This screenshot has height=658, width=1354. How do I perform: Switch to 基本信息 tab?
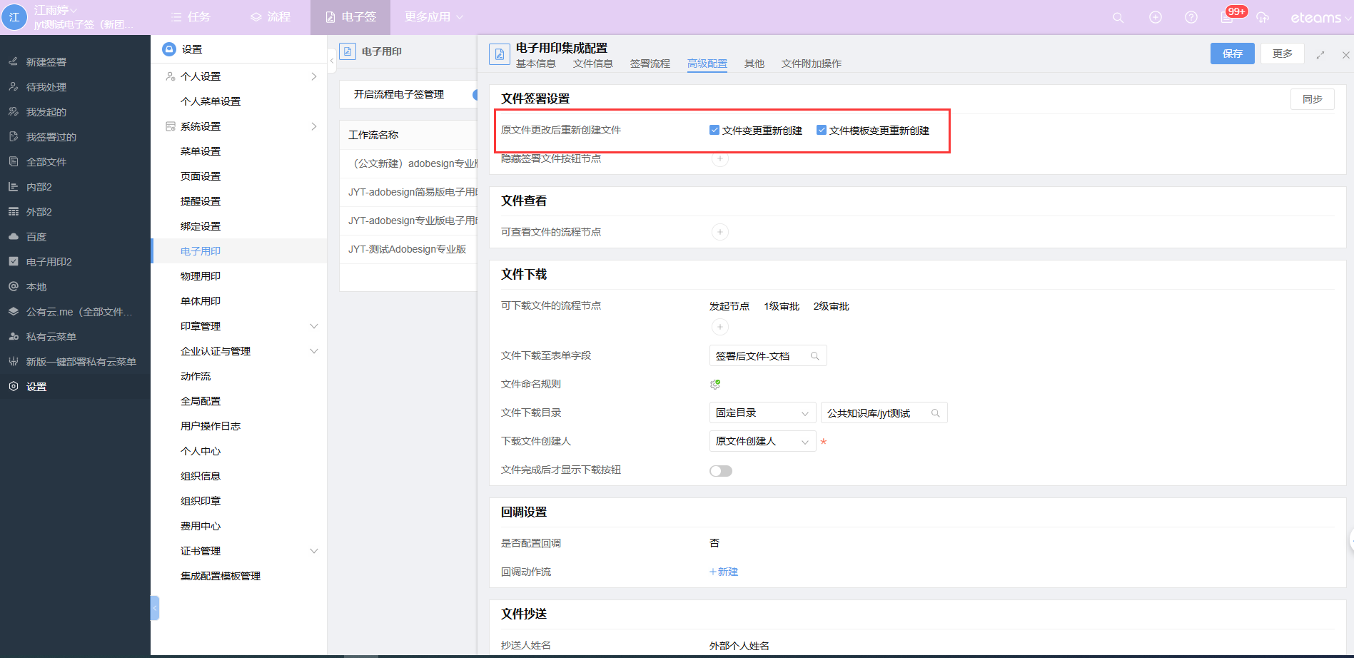coord(536,64)
